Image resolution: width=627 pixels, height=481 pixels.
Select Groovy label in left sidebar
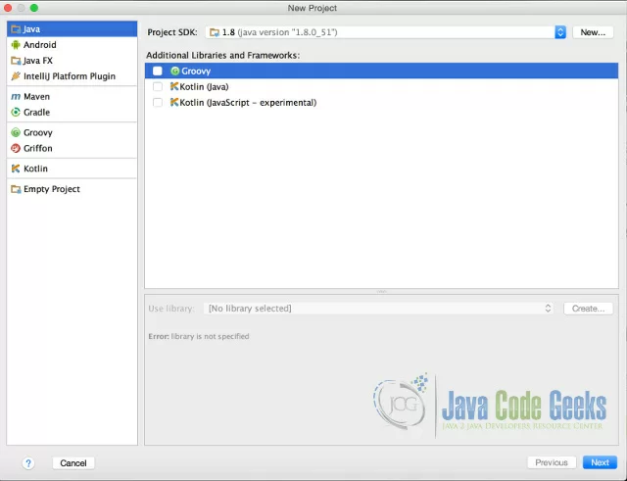[38, 133]
